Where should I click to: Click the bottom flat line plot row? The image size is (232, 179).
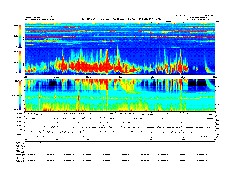[x=120, y=135]
